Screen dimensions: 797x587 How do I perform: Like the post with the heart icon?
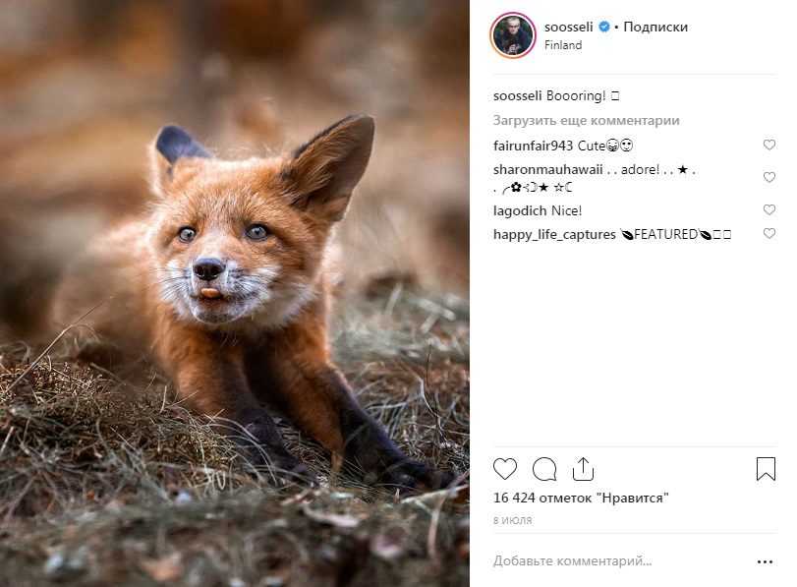tap(505, 469)
